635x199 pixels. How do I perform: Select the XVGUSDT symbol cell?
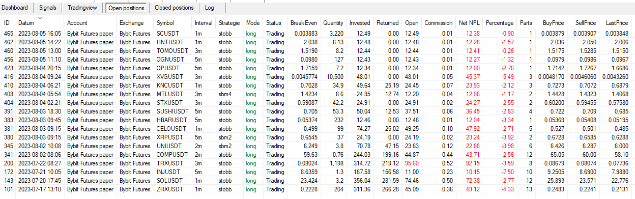pyautogui.click(x=168, y=76)
